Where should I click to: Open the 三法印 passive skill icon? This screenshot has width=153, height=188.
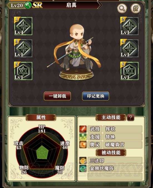point(83,161)
